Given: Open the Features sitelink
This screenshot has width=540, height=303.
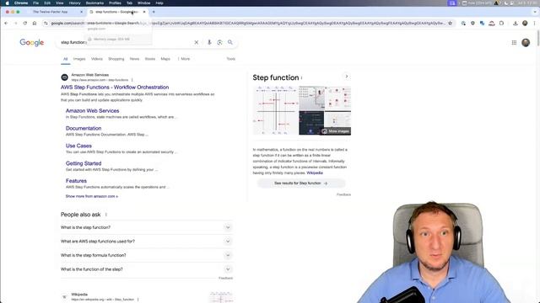Looking at the screenshot, I should point(76,181).
